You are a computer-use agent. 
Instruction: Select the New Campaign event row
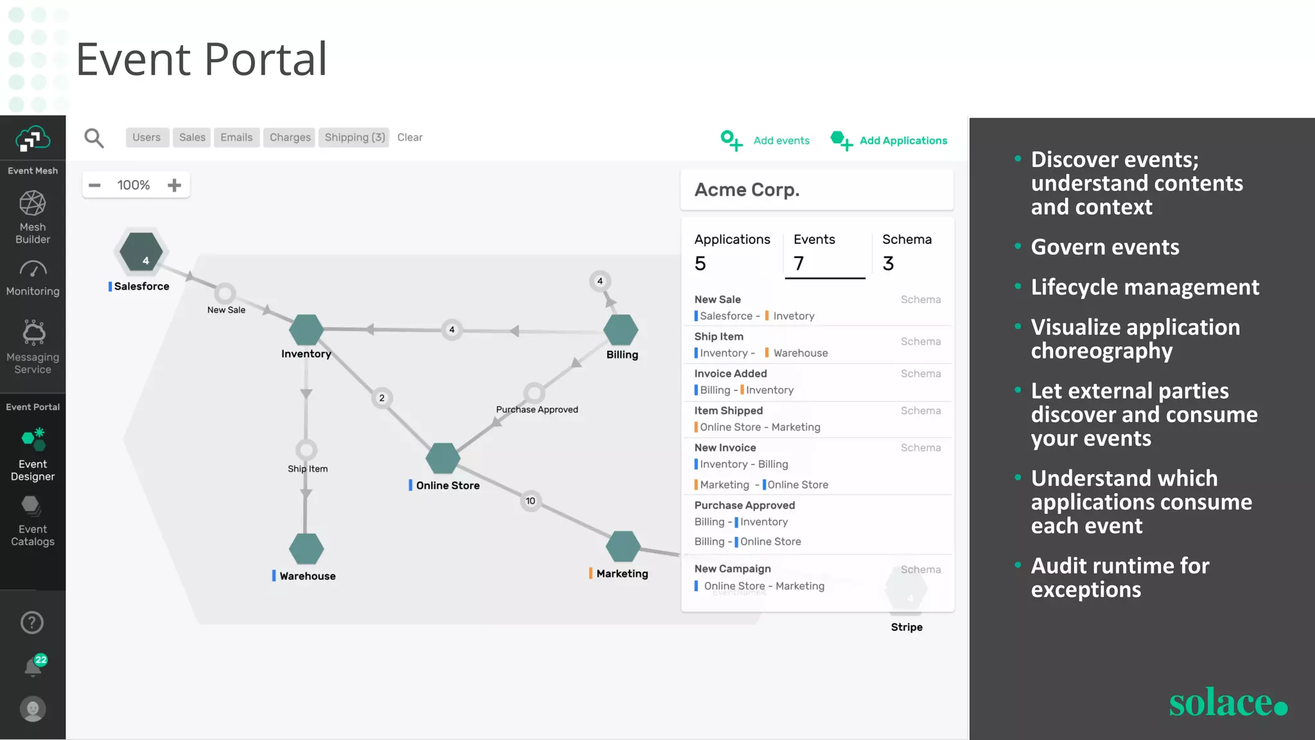tap(817, 577)
